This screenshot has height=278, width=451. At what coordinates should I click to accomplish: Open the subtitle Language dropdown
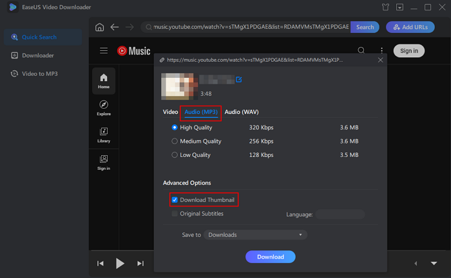click(x=340, y=214)
